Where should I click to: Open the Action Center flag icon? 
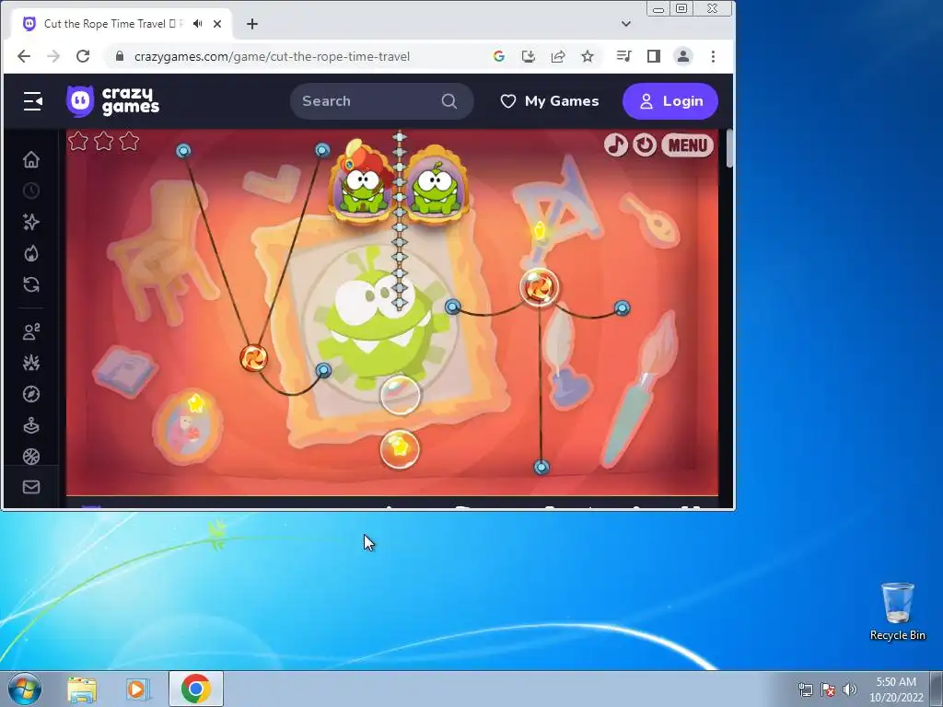pos(828,690)
